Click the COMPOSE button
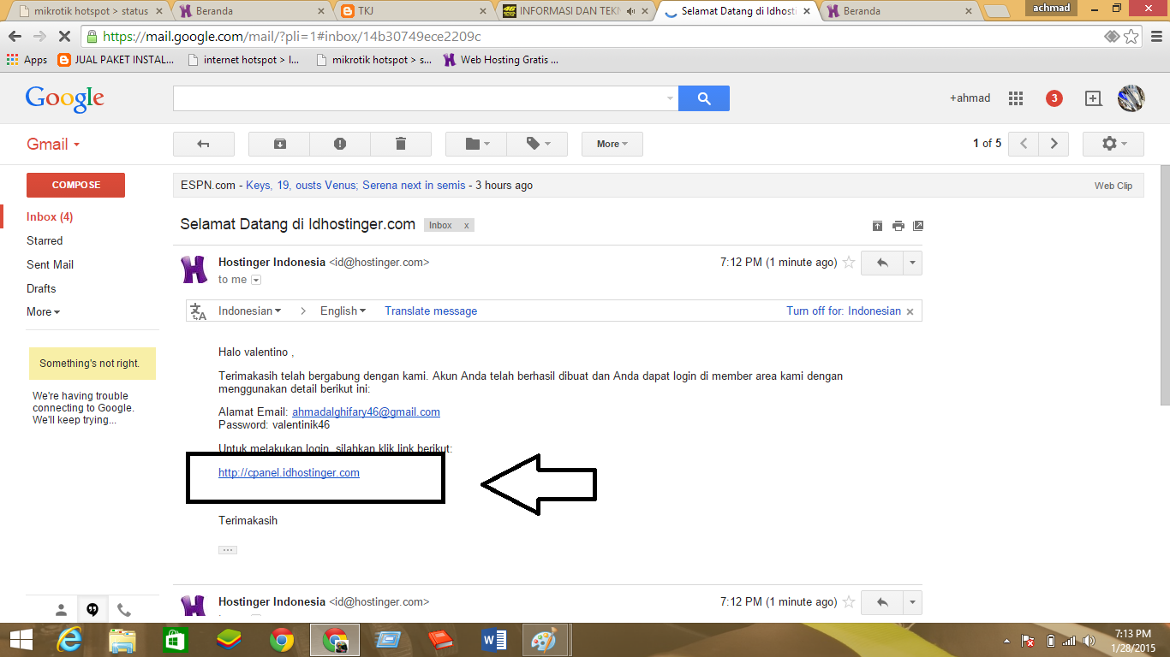1170x657 pixels. pos(75,185)
